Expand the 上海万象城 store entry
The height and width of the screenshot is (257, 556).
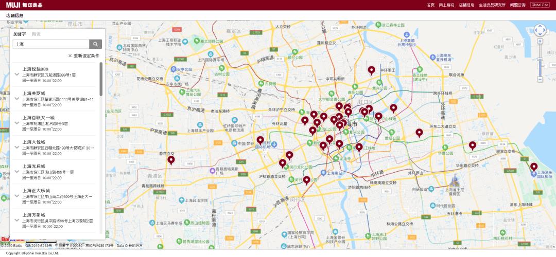(x=16, y=220)
